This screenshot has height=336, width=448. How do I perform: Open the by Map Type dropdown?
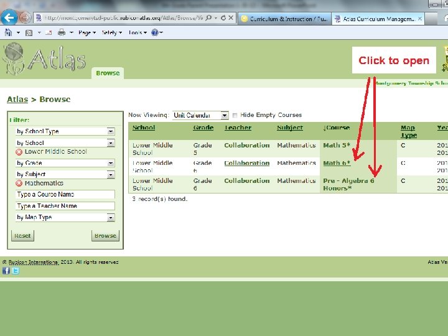(111, 217)
